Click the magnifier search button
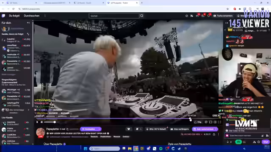The height and width of the screenshot is (152, 271). [142, 16]
